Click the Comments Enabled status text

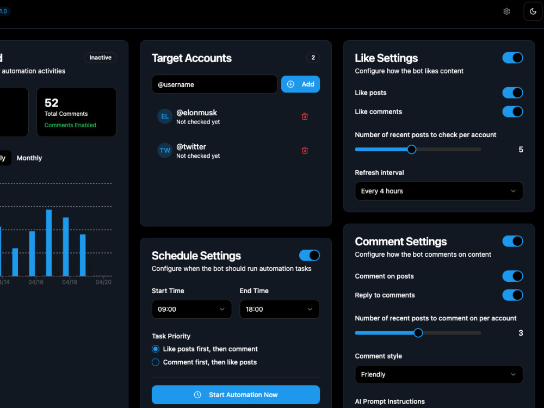[70, 125]
